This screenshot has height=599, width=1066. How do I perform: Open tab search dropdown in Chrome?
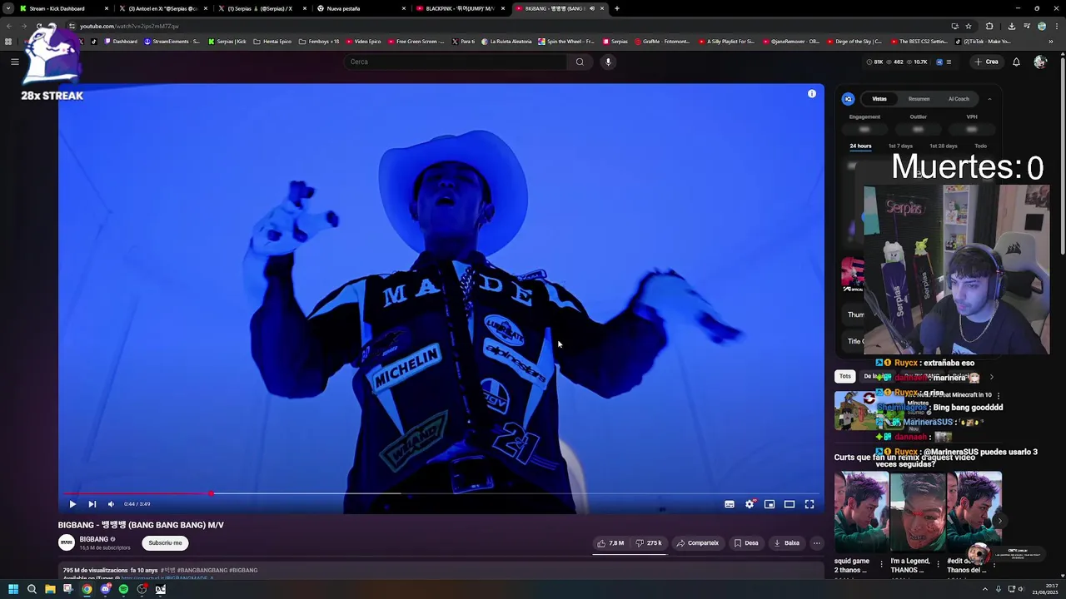(7, 8)
